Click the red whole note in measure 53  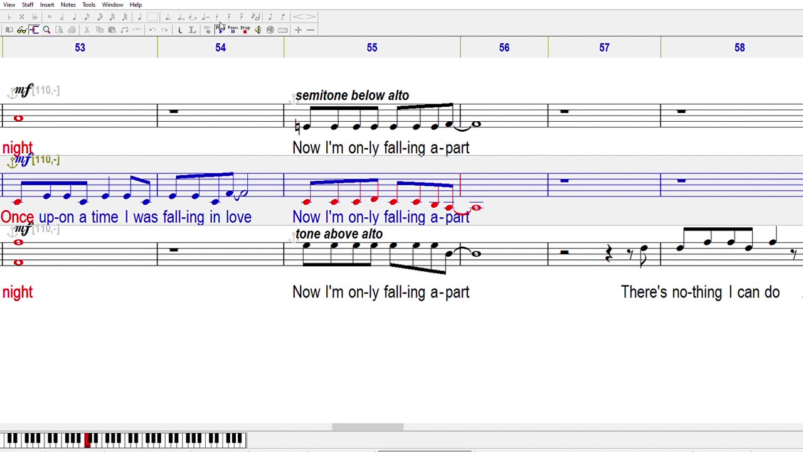18,118
